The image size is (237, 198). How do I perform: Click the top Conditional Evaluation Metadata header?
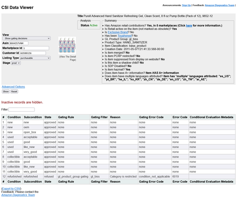[211, 117]
